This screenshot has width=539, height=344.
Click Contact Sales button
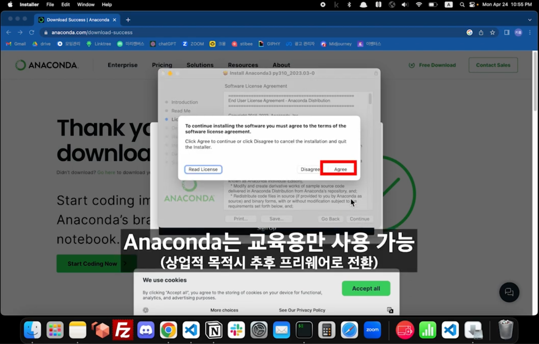click(x=493, y=65)
